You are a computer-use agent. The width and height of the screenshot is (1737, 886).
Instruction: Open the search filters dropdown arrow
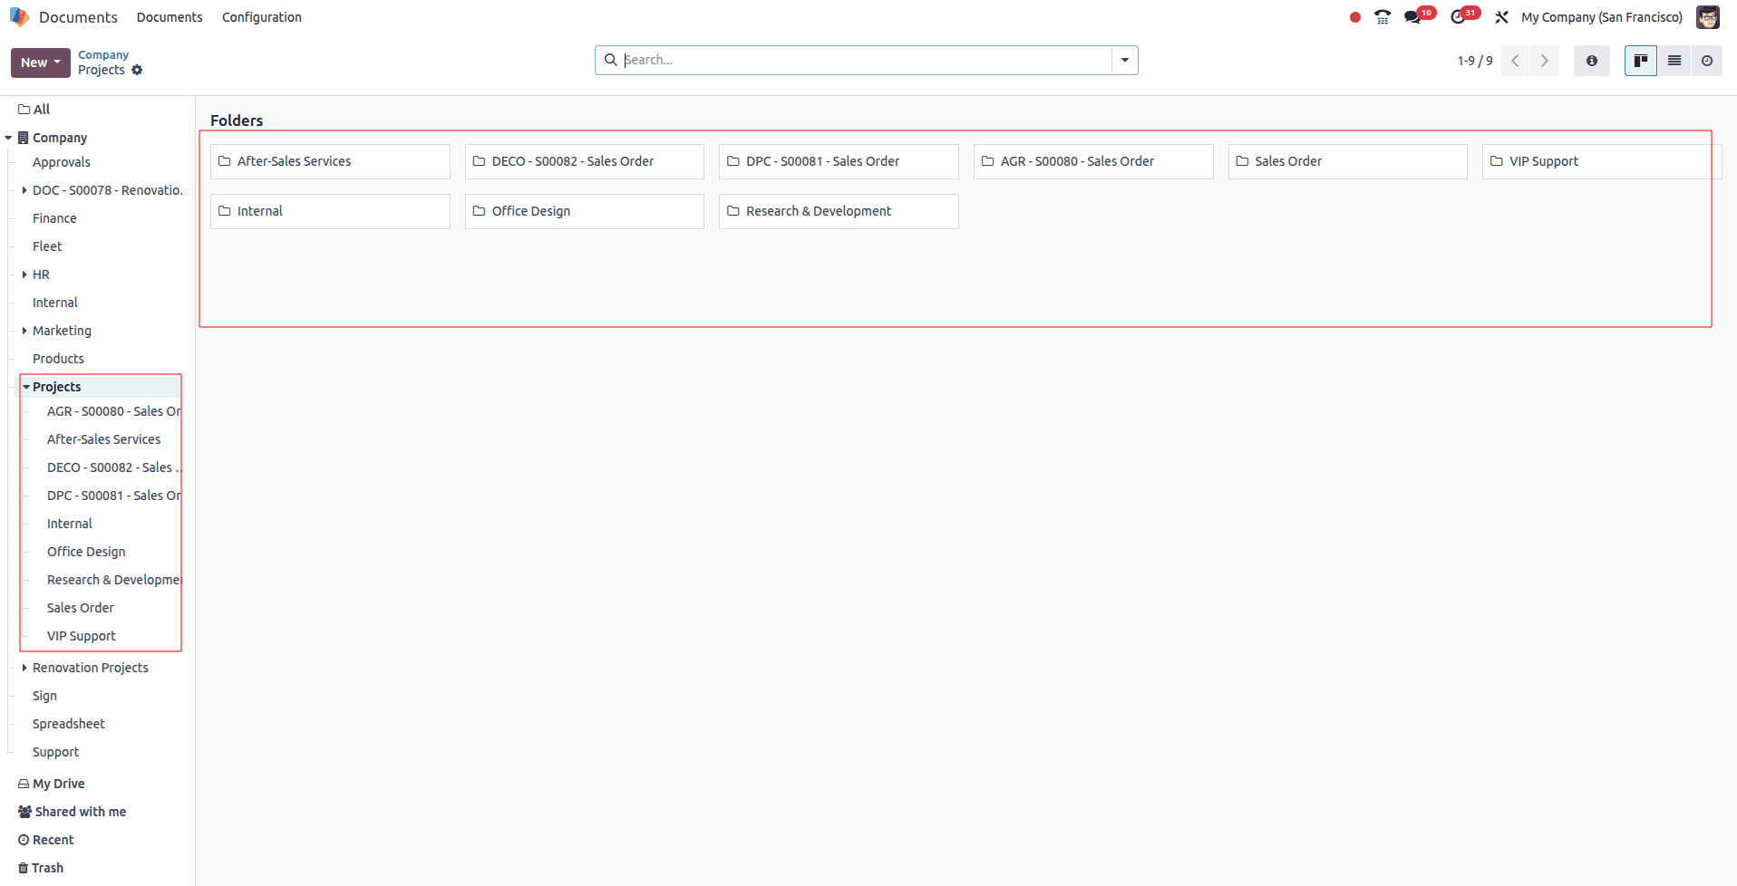pos(1124,60)
